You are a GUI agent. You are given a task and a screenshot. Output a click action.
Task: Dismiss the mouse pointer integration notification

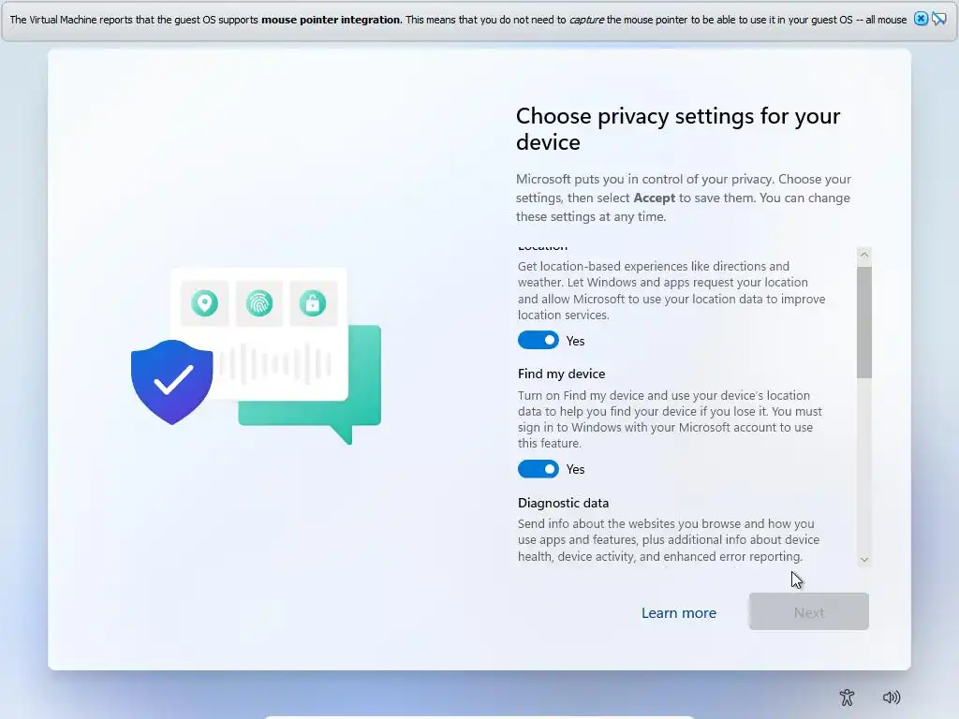tap(921, 19)
